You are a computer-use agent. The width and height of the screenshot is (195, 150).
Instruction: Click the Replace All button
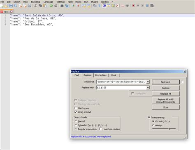click(166, 94)
